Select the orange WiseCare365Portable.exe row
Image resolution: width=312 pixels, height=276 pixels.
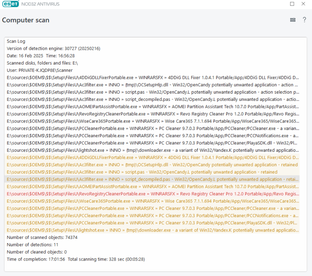(152, 201)
